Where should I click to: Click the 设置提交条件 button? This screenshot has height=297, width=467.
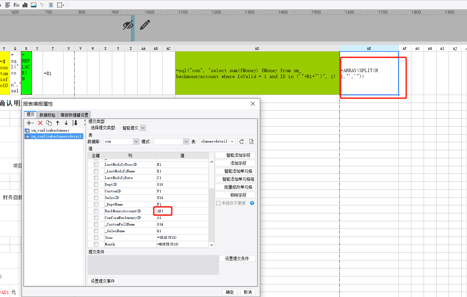pyautogui.click(x=237, y=258)
